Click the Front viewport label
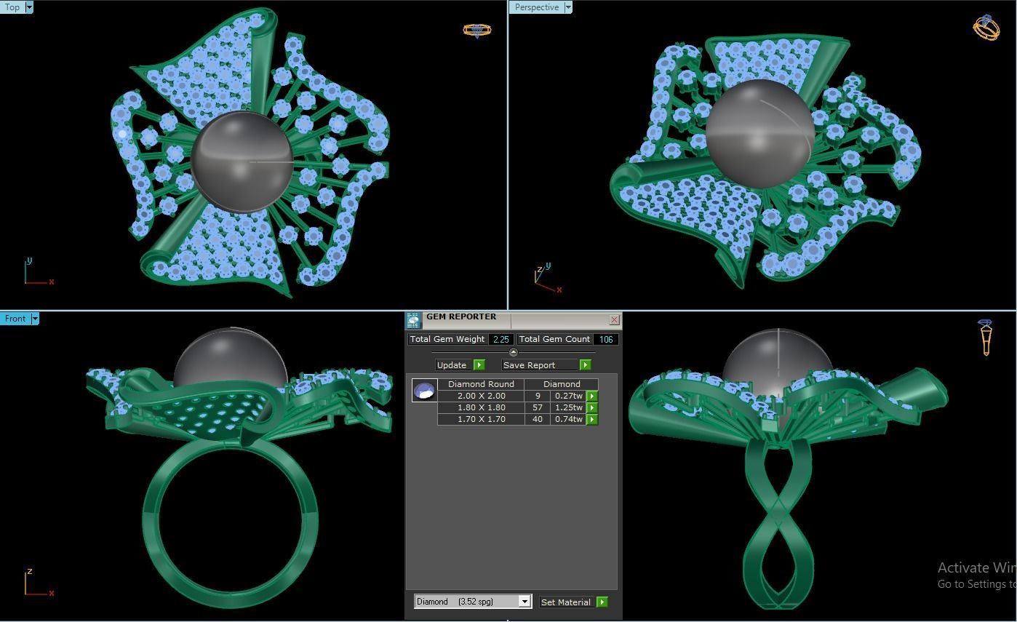 tap(15, 319)
